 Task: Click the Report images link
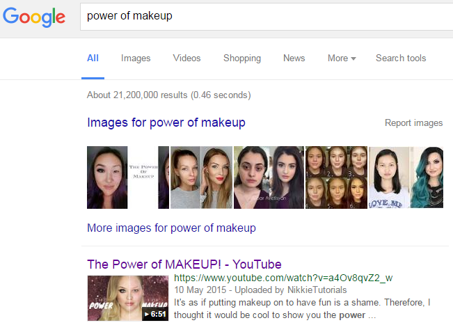pos(413,122)
